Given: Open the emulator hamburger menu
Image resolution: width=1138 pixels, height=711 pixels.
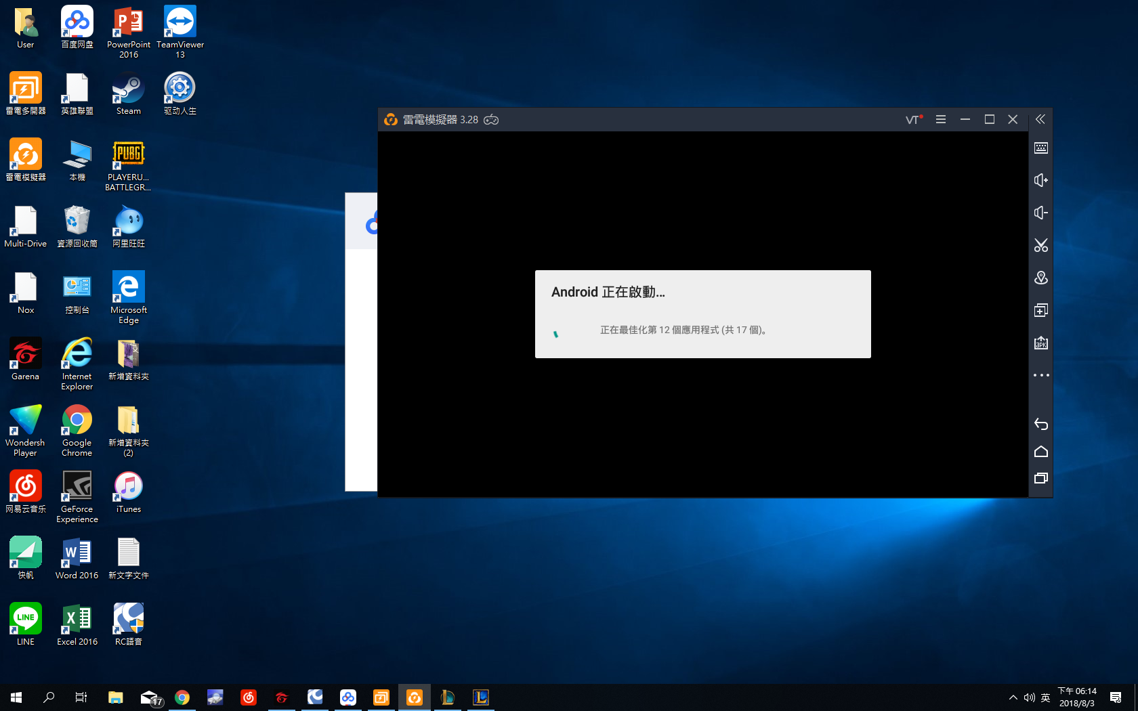Looking at the screenshot, I should pyautogui.click(x=941, y=119).
